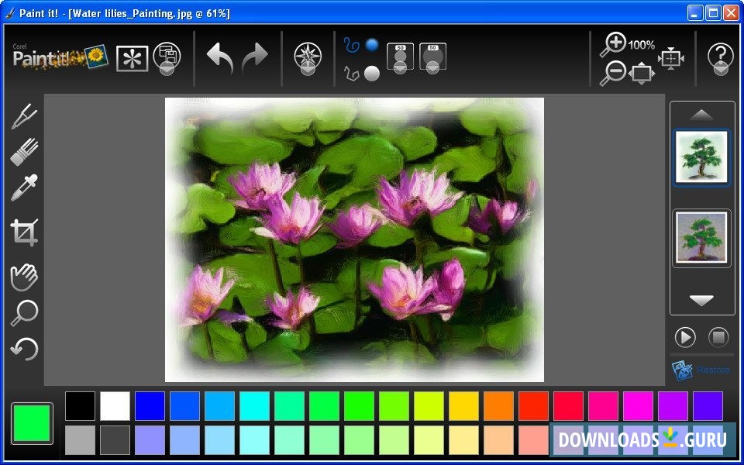The height and width of the screenshot is (465, 744).
Task: Pick the pure dark blue swatch
Action: click(x=150, y=405)
